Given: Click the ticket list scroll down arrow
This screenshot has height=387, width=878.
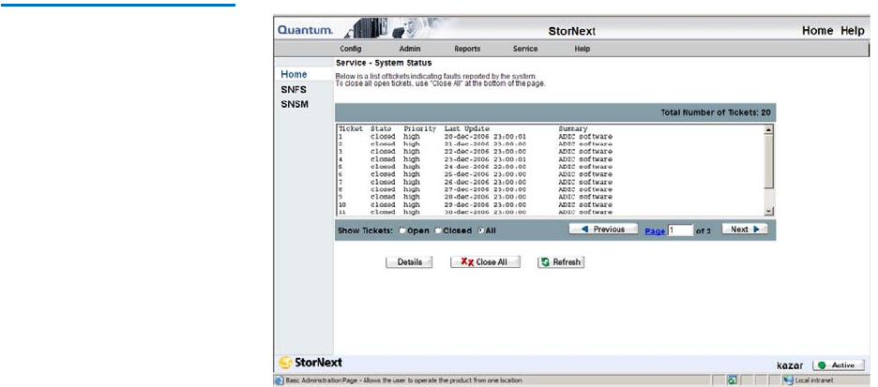Looking at the screenshot, I should (769, 211).
